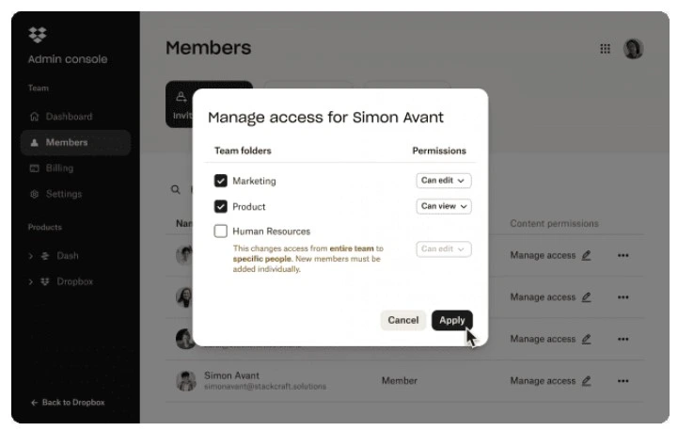Open the Product 'Can view' permission dropdown
678x431 pixels.
444,206
